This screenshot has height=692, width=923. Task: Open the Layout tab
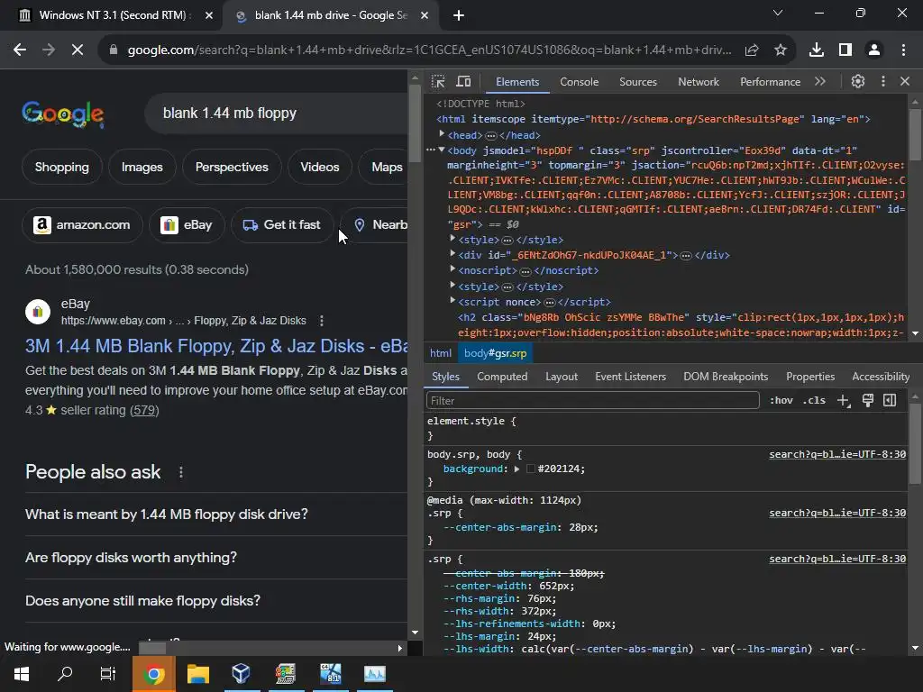[562, 377]
